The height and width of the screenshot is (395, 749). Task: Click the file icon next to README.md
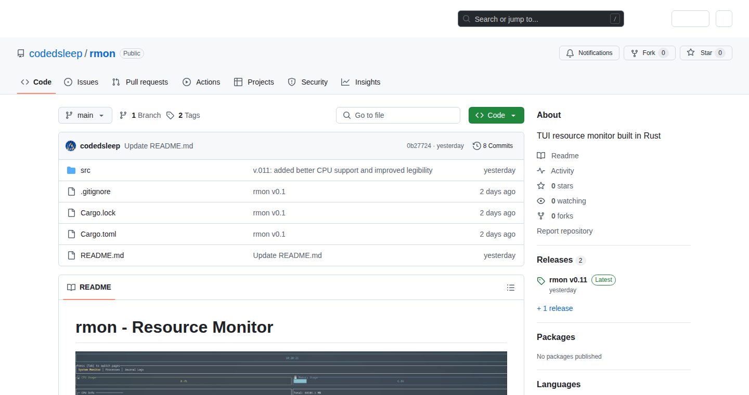point(71,255)
